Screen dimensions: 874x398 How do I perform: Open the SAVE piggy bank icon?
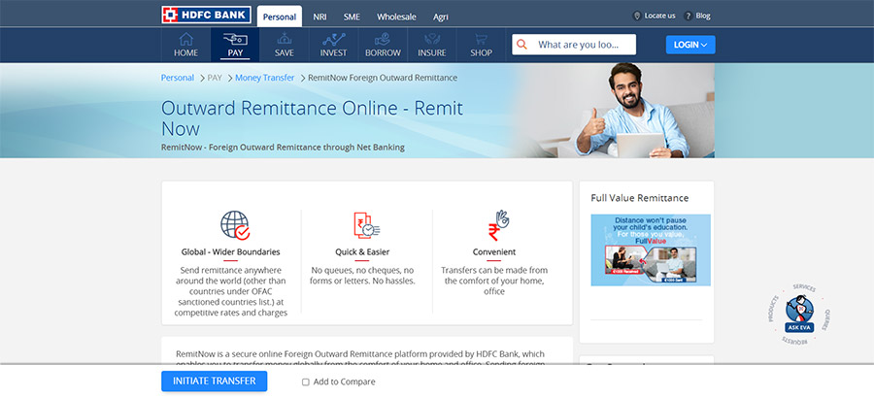[x=285, y=39]
